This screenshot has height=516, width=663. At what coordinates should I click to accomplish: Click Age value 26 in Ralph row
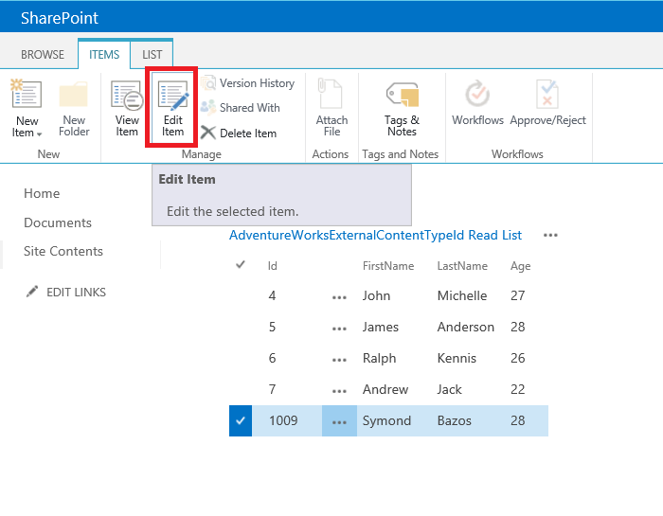(x=517, y=358)
